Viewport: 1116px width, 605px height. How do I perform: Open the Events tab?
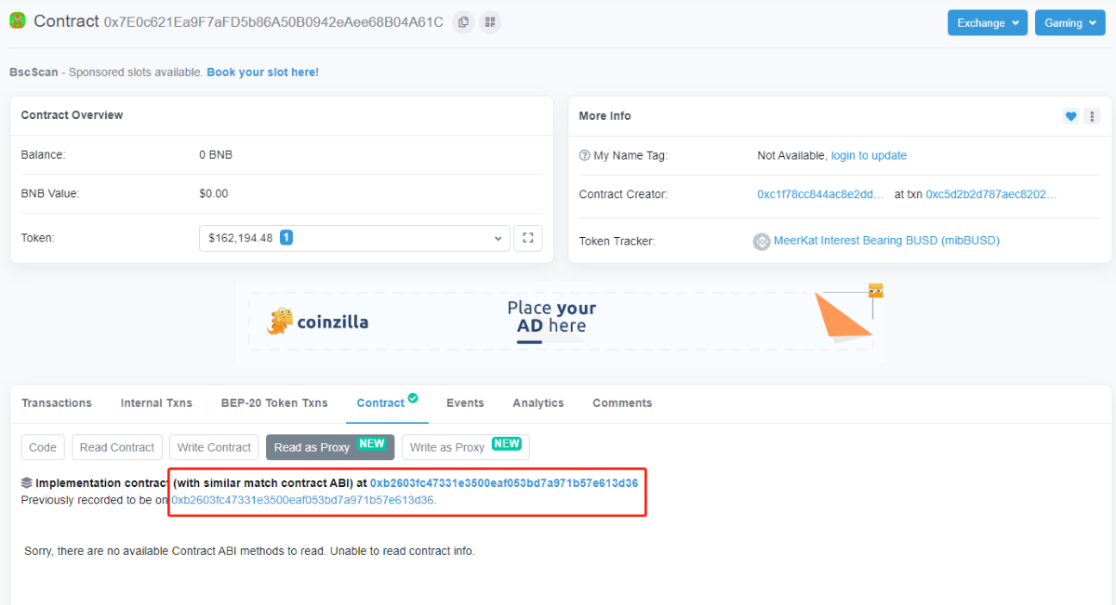click(x=465, y=403)
